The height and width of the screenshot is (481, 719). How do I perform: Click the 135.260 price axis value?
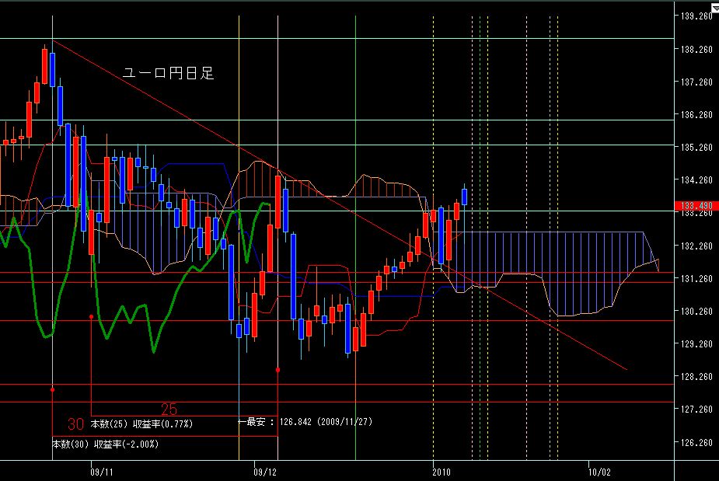696,148
